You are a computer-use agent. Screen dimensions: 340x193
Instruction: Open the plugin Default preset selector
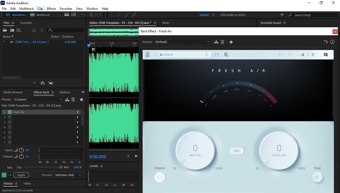tap(185, 55)
